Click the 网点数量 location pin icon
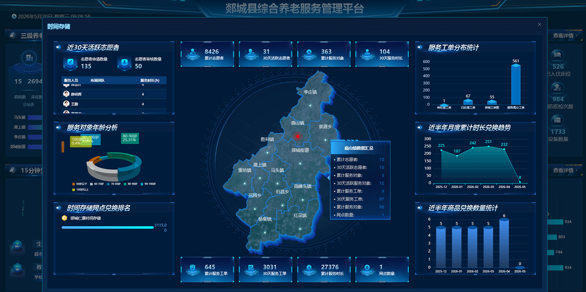Viewport: 586px width, 292px height. click(x=368, y=270)
